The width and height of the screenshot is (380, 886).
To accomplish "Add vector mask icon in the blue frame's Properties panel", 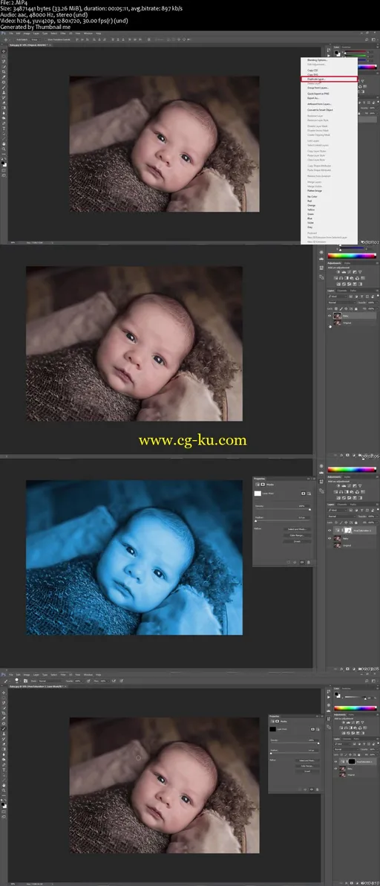I will pos(309,494).
